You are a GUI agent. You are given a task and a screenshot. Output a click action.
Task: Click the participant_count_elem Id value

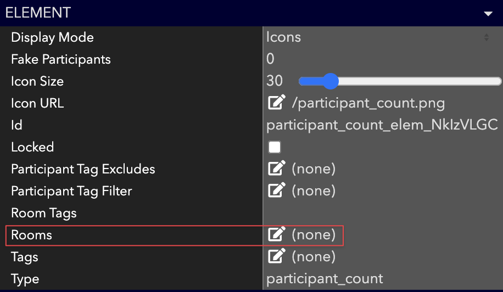(382, 125)
